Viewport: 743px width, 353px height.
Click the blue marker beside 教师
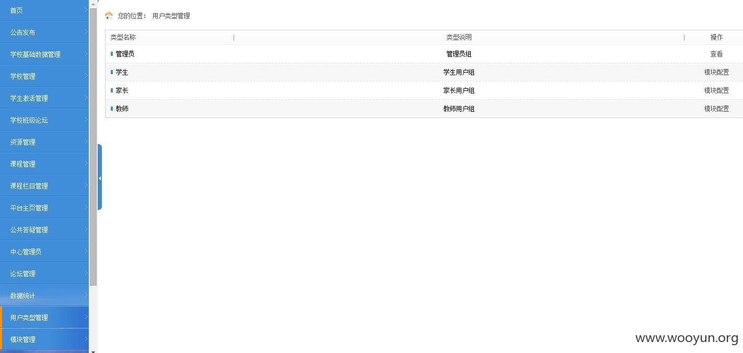(112, 109)
